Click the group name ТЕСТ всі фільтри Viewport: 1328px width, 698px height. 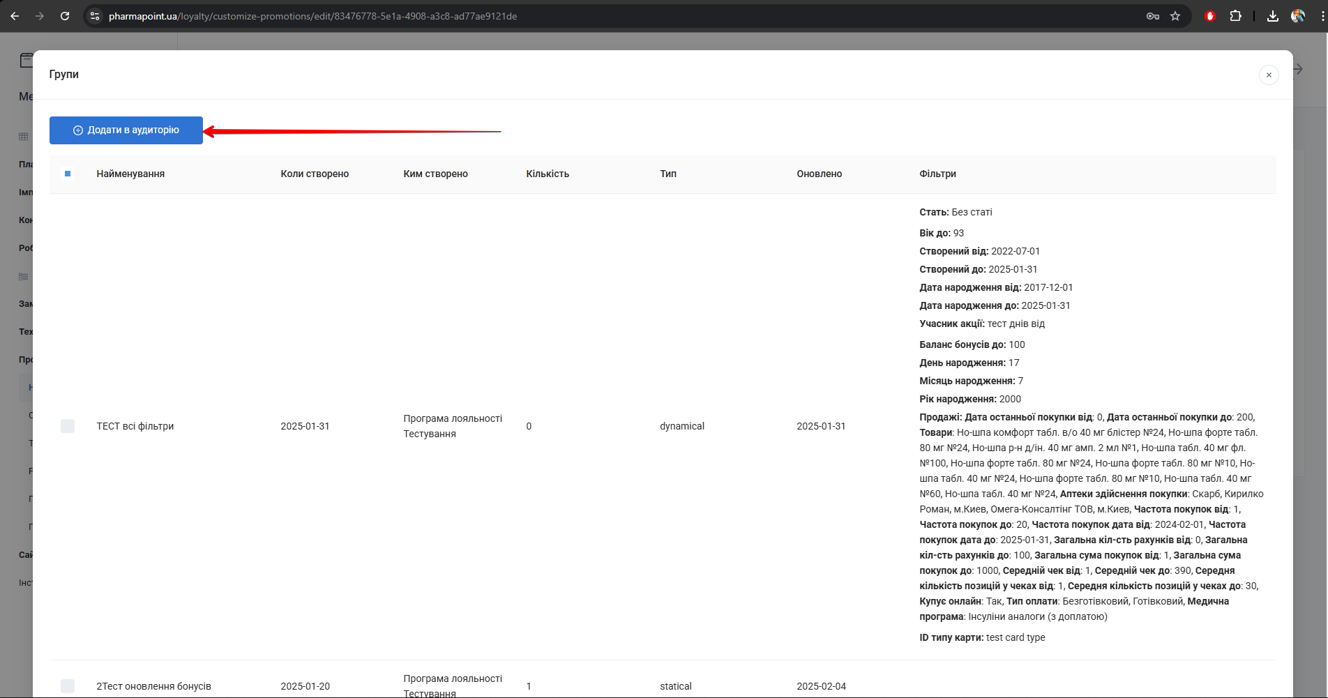[x=135, y=426]
